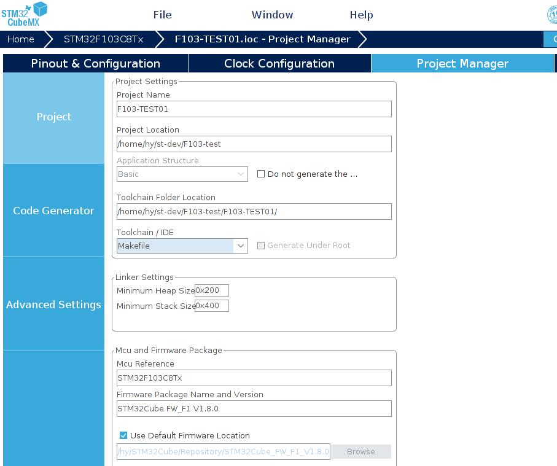Go to Home breadcrumb
Screen dimensions: 557x466
21,39
